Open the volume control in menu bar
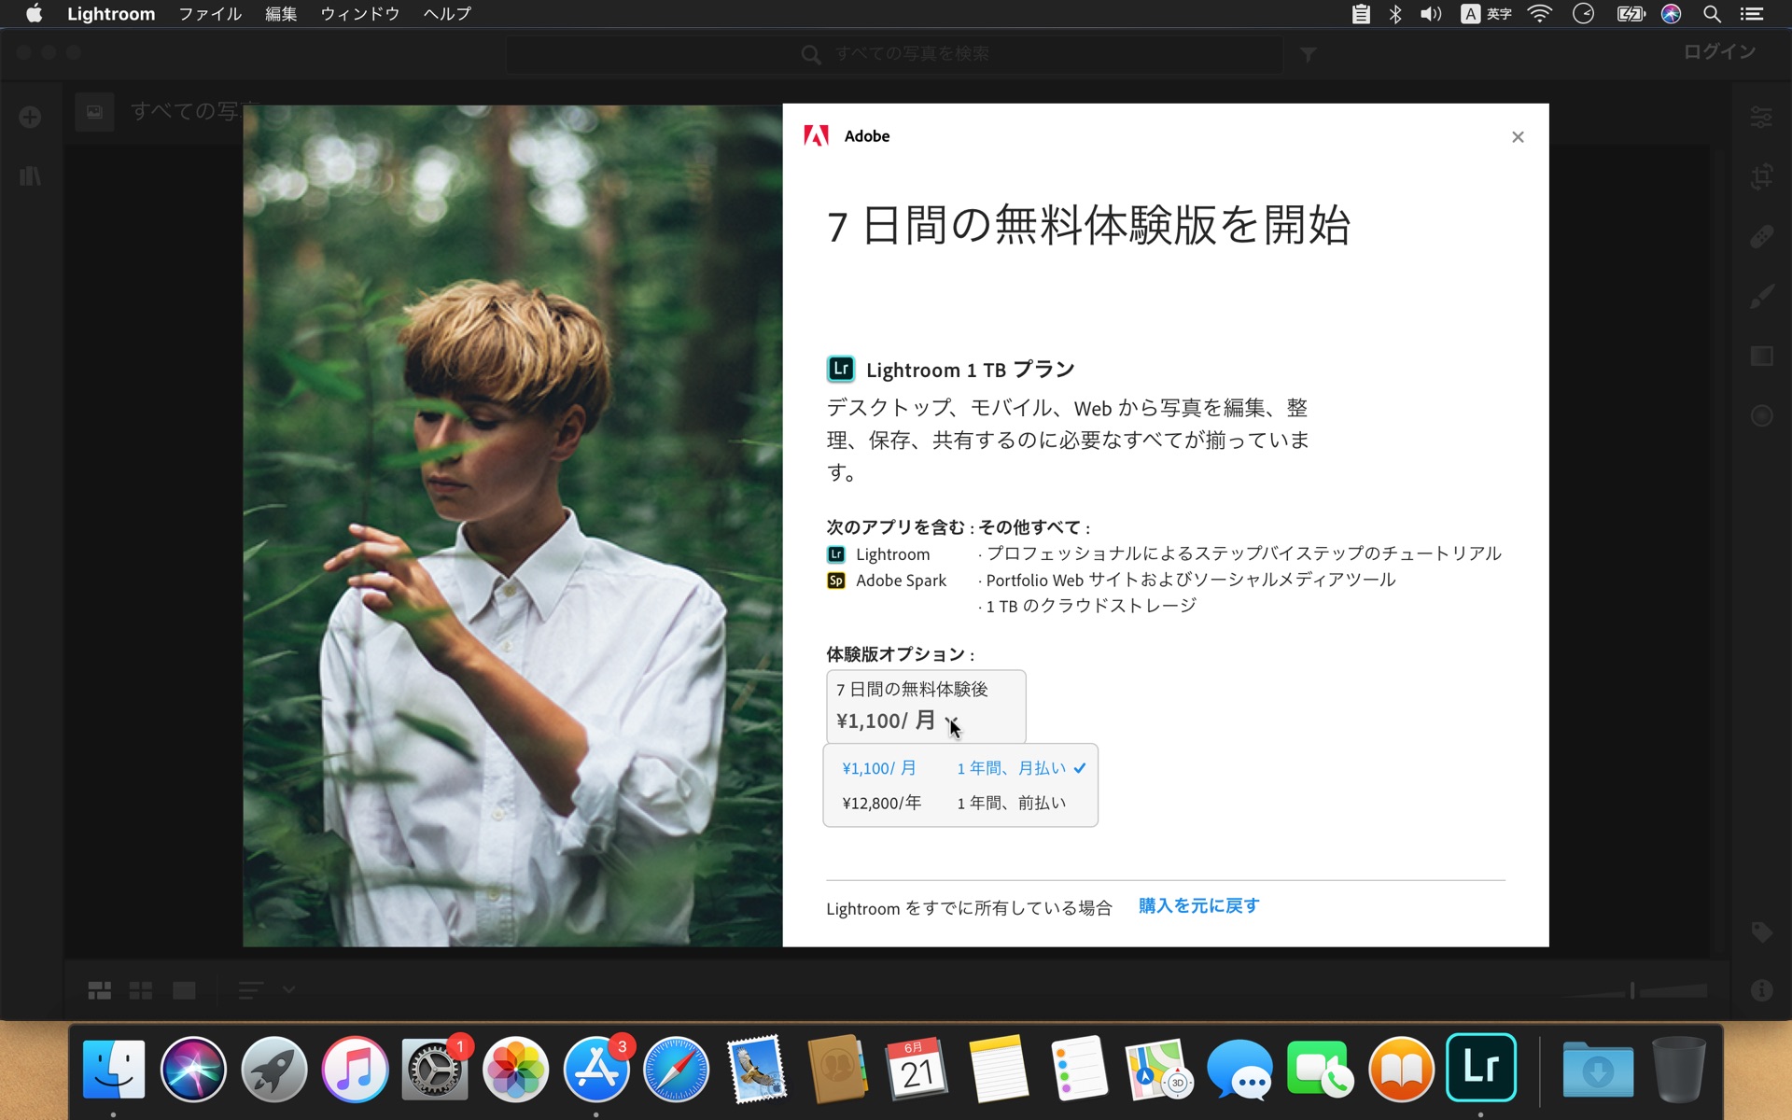 point(1430,14)
